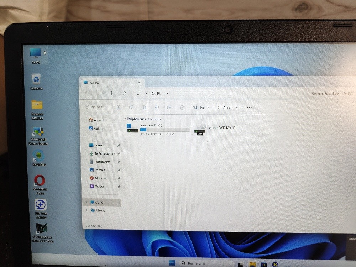Viewport: 356px width, 267px height.
Task: Select Ce PC in the navigation pane
Action: click(x=102, y=202)
